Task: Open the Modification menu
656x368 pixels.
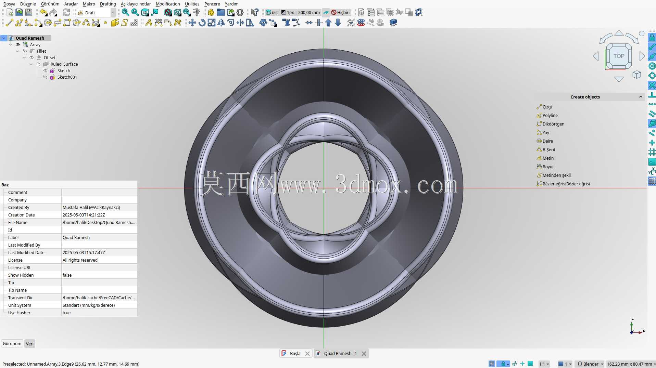Action: tap(168, 4)
